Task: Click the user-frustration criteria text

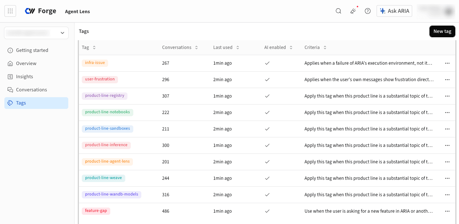Action: pos(369,80)
